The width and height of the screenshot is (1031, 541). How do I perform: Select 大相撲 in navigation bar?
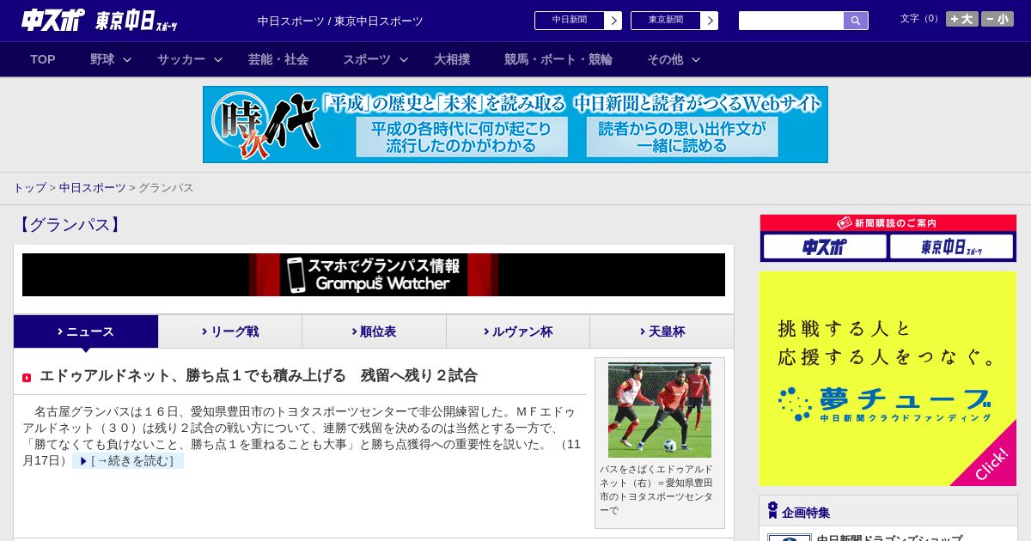[452, 59]
